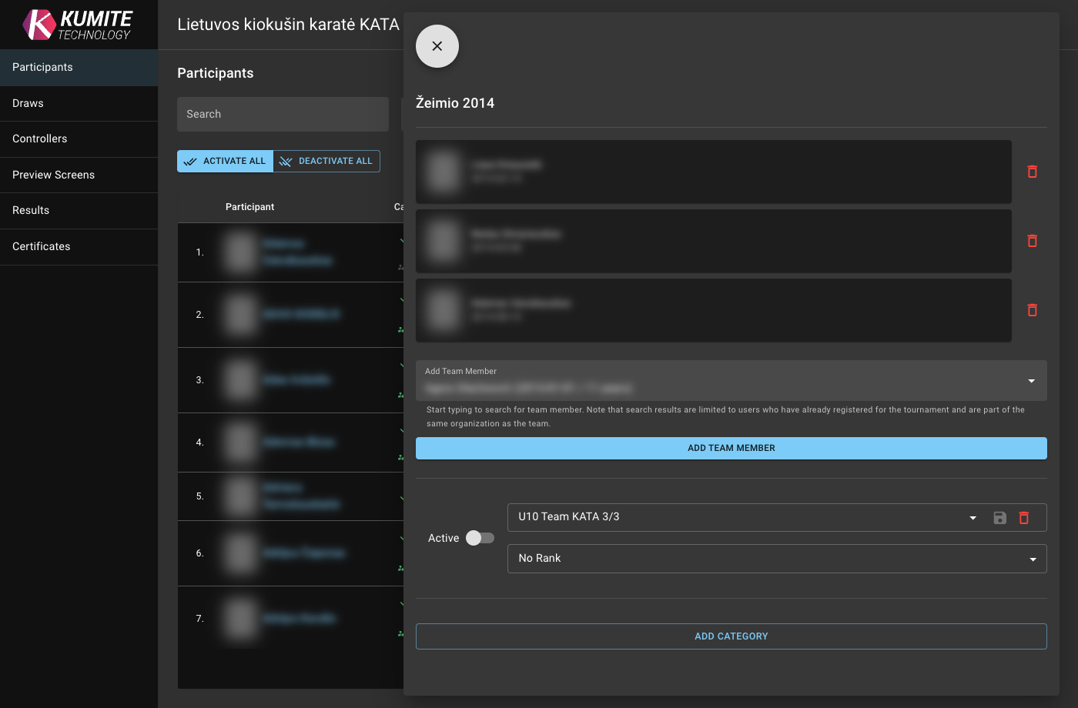Image resolution: width=1078 pixels, height=708 pixels.
Task: Click the participants Search field
Action: coord(283,114)
